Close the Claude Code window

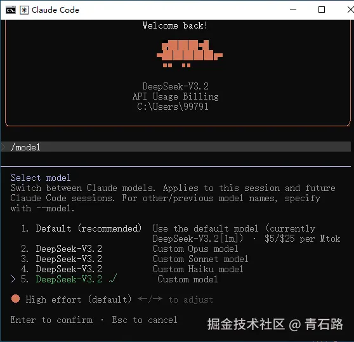click(350, 10)
